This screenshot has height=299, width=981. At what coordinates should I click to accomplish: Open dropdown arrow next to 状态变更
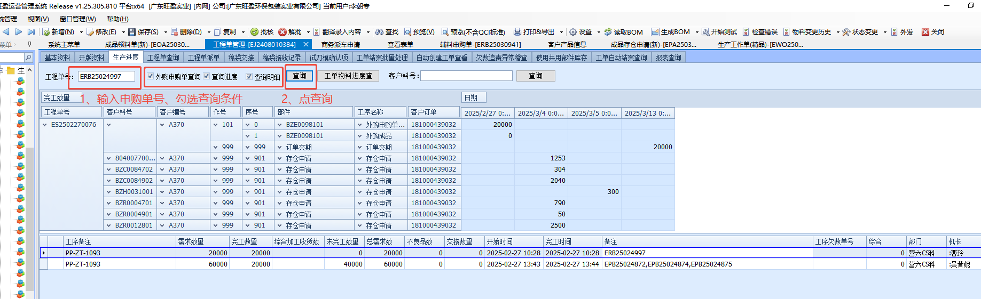tap(885, 32)
